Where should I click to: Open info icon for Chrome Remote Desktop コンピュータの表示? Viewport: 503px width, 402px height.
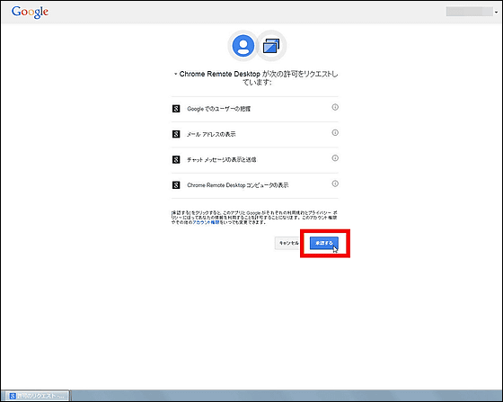(x=335, y=183)
